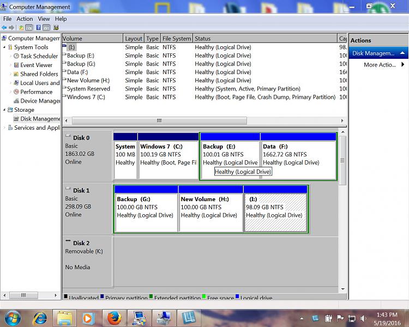Click the Disk 0 label panel
This screenshot has height=327, width=409.
(87, 156)
